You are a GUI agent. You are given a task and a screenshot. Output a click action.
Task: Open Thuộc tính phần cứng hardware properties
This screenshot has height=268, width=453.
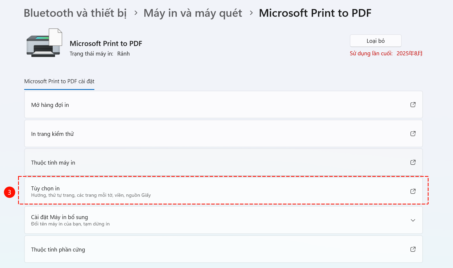[x=58, y=250]
